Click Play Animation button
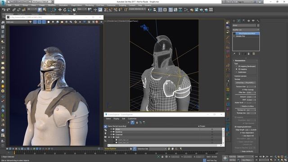The width and height of the screenshot is (288, 162). [x=264, y=157]
